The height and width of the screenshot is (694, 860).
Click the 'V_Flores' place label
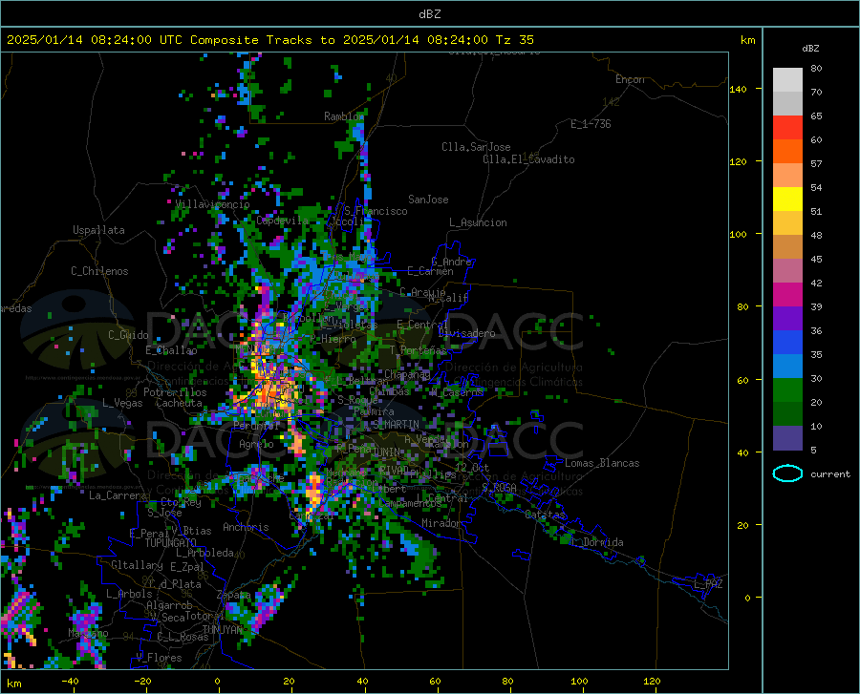pos(159,658)
